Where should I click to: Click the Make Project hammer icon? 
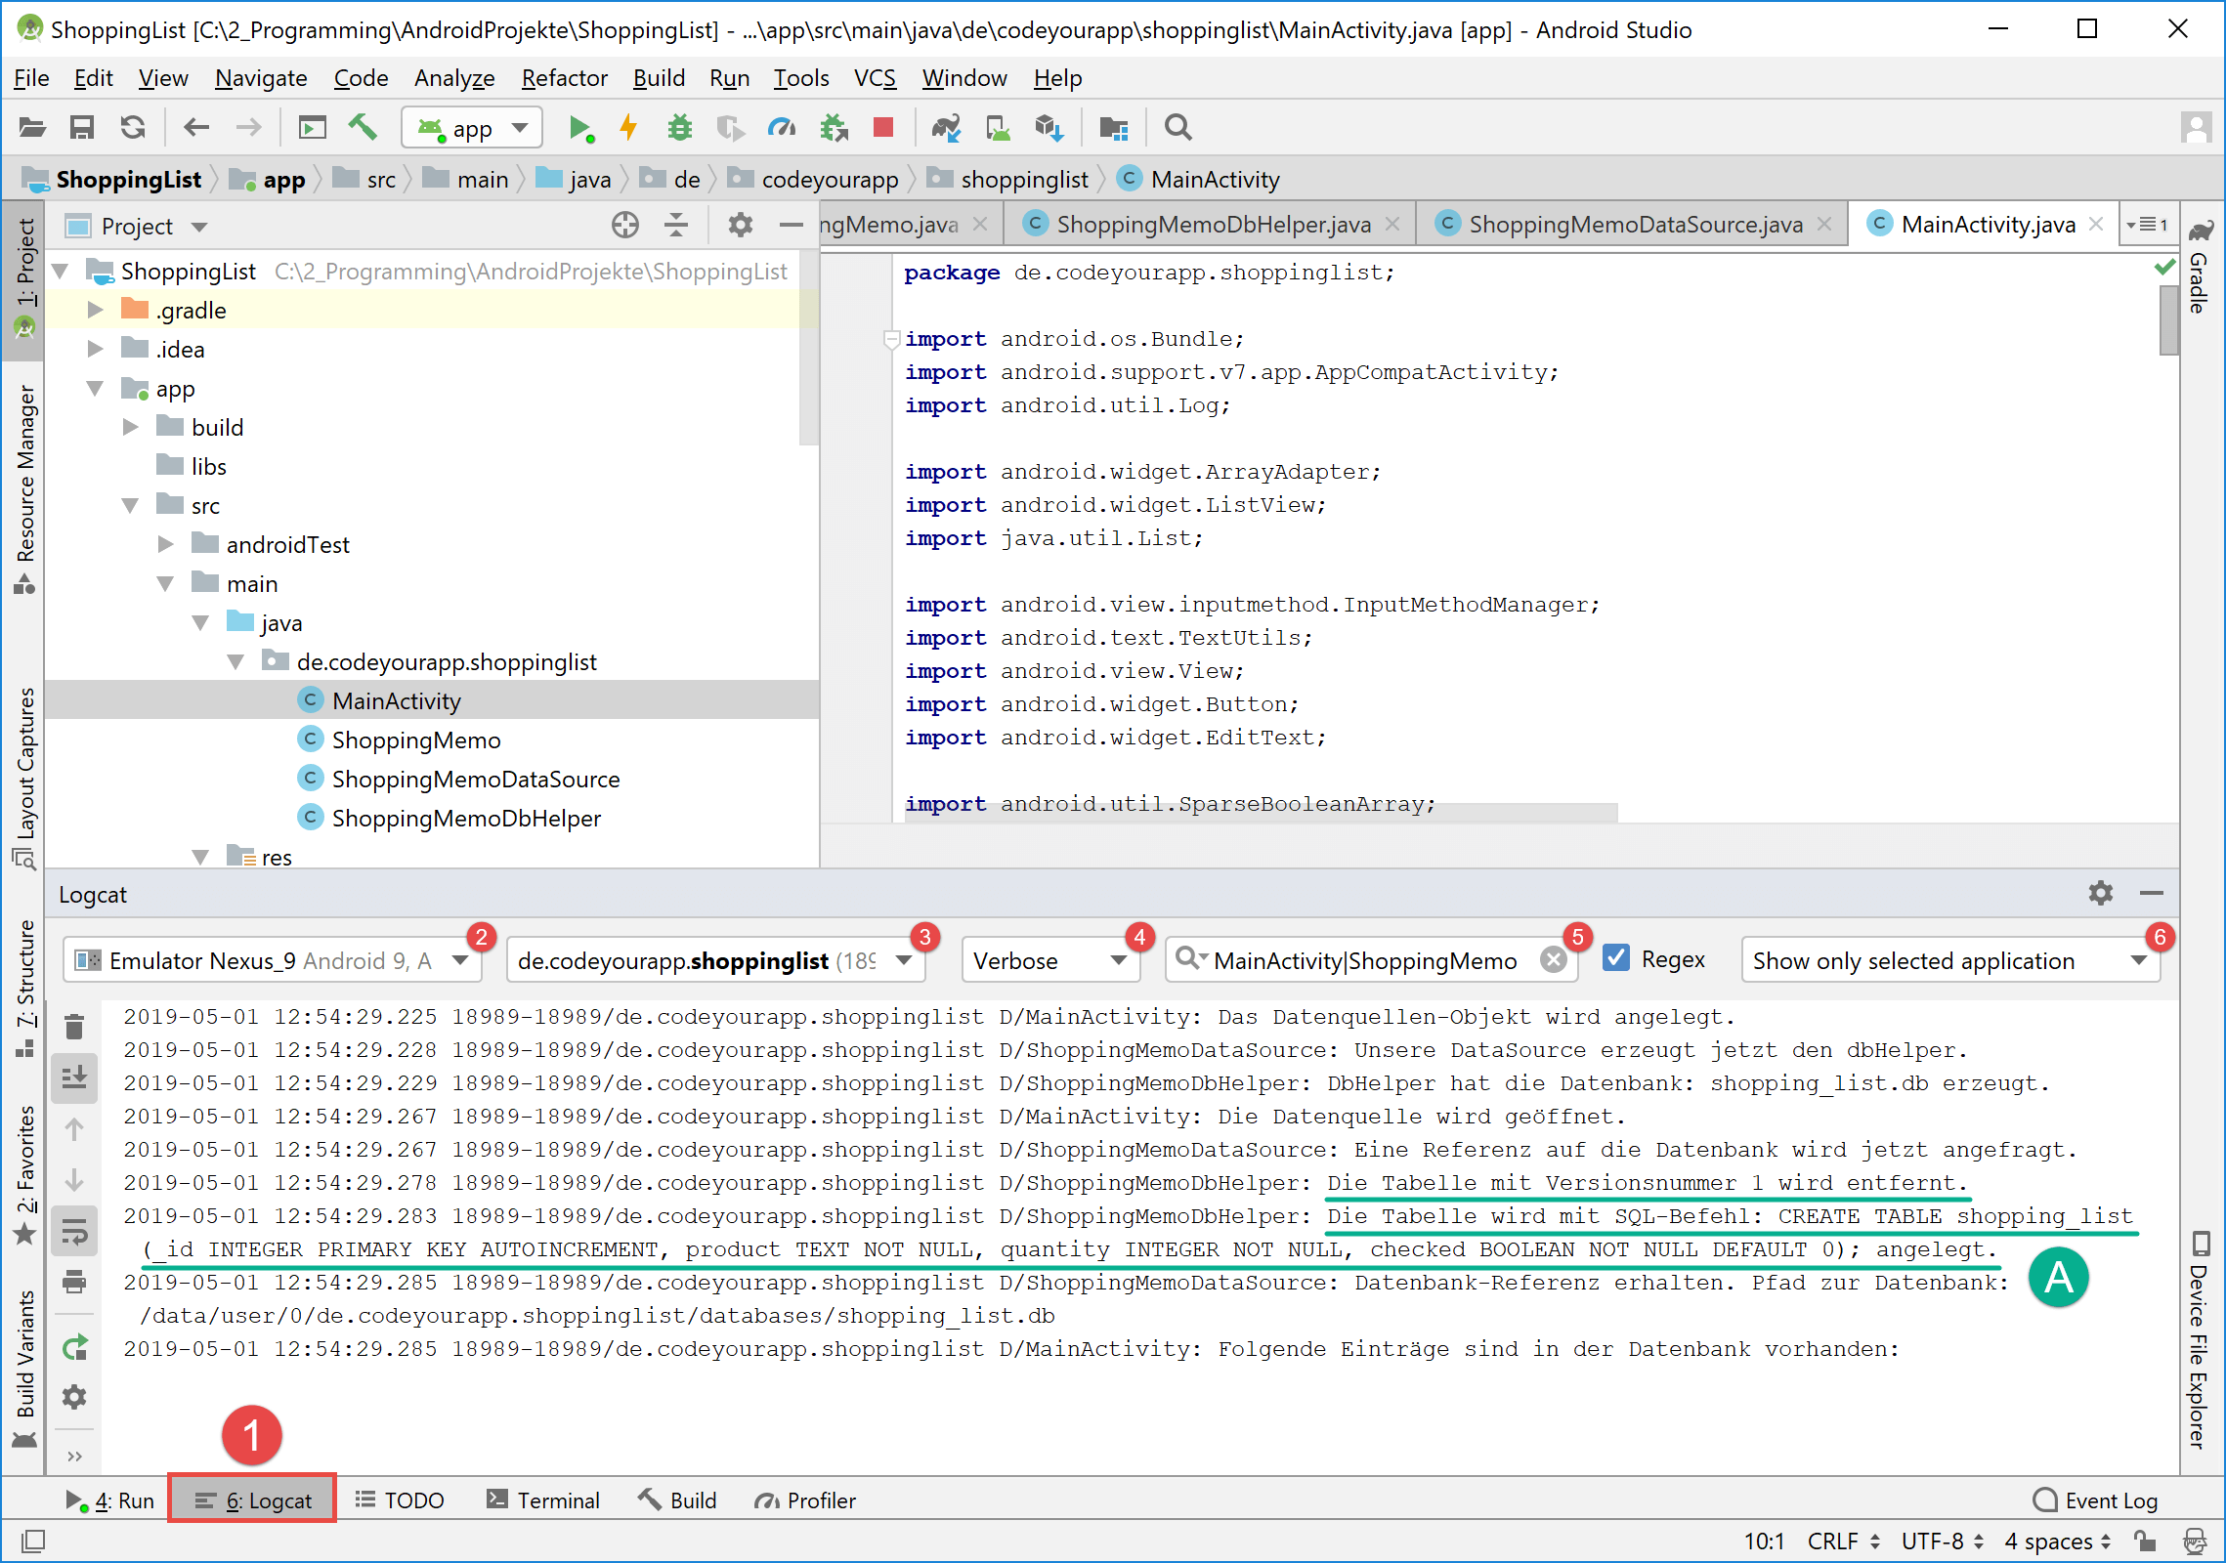point(362,128)
